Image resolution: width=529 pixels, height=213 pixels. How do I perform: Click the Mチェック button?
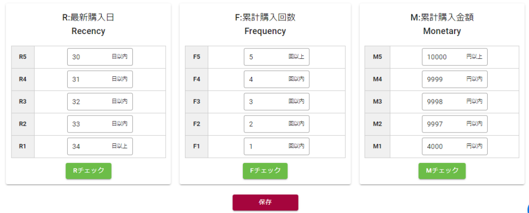[x=442, y=171]
